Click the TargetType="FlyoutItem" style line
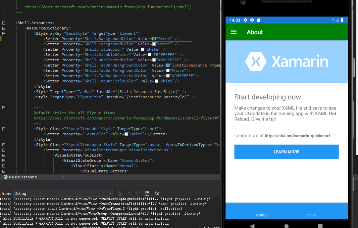 115,97
